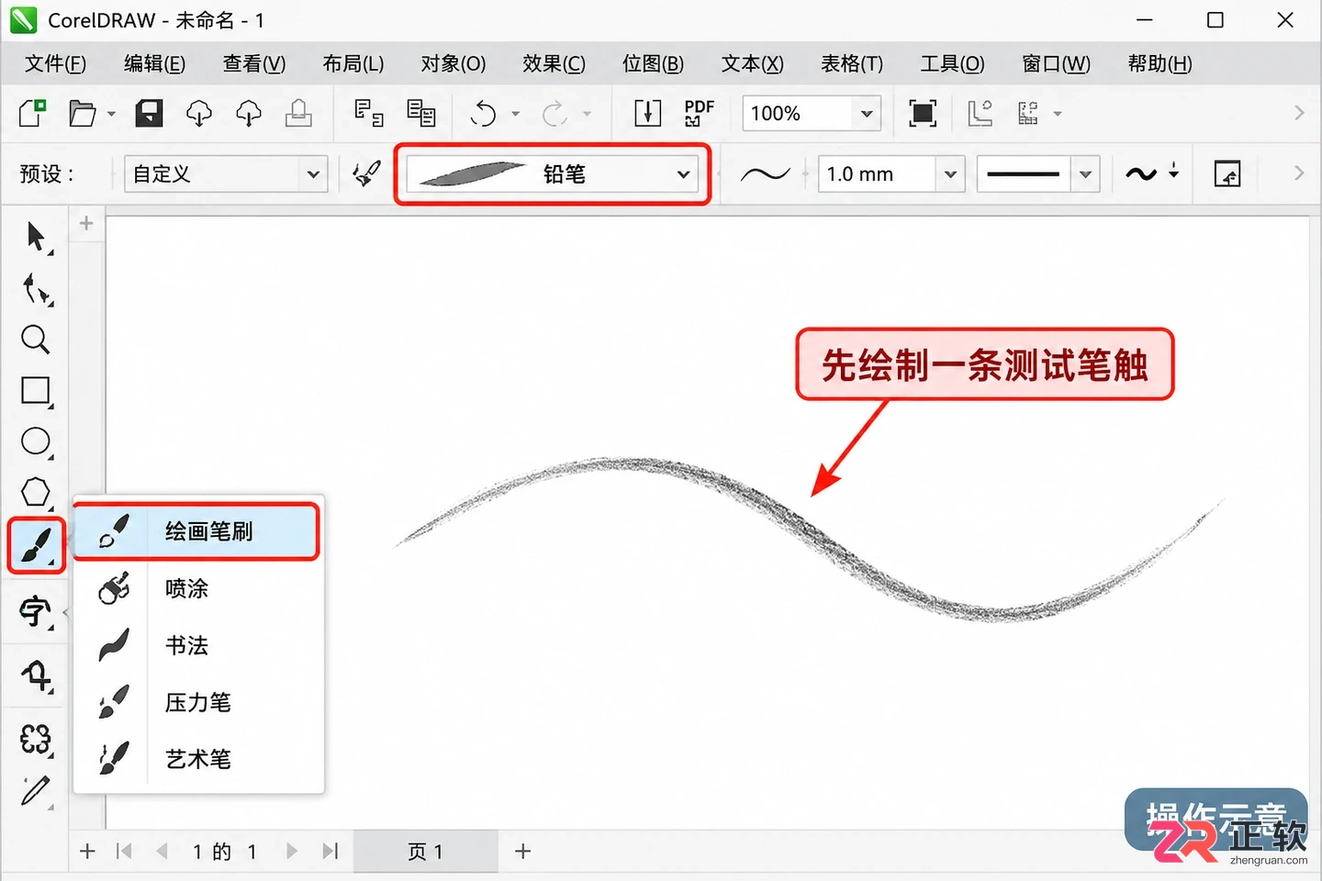The image size is (1322, 881).
Task: Click the Save disk icon
Action: (x=149, y=113)
